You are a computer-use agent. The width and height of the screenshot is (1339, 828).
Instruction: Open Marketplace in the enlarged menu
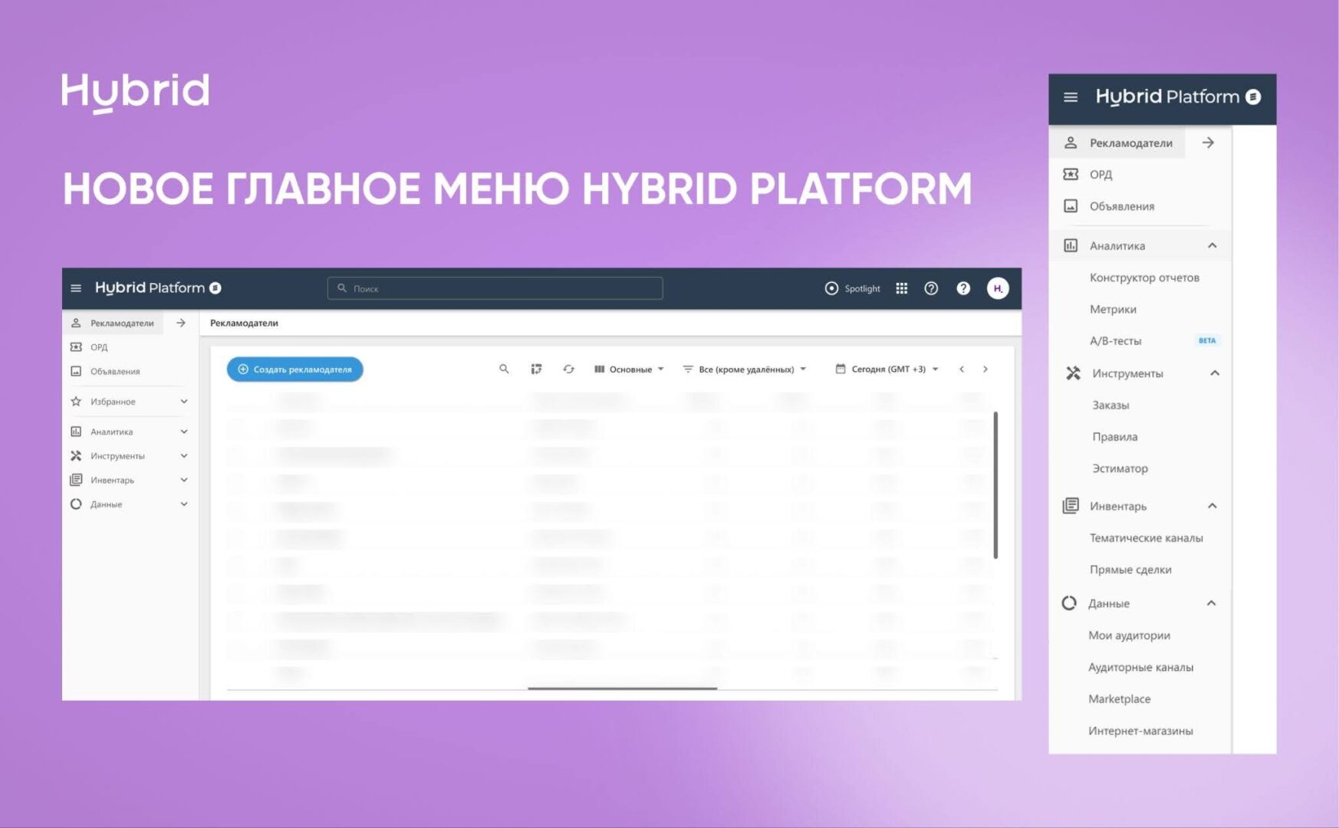tap(1119, 699)
